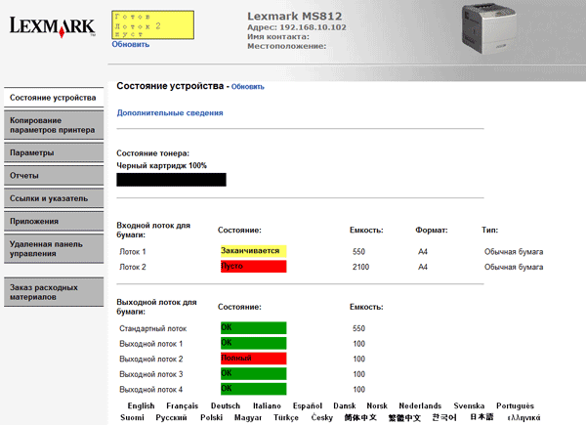Viewport: 586px width, 425px height.
Task: Click green OK status for Стандартный лоток
Action: [x=253, y=328]
